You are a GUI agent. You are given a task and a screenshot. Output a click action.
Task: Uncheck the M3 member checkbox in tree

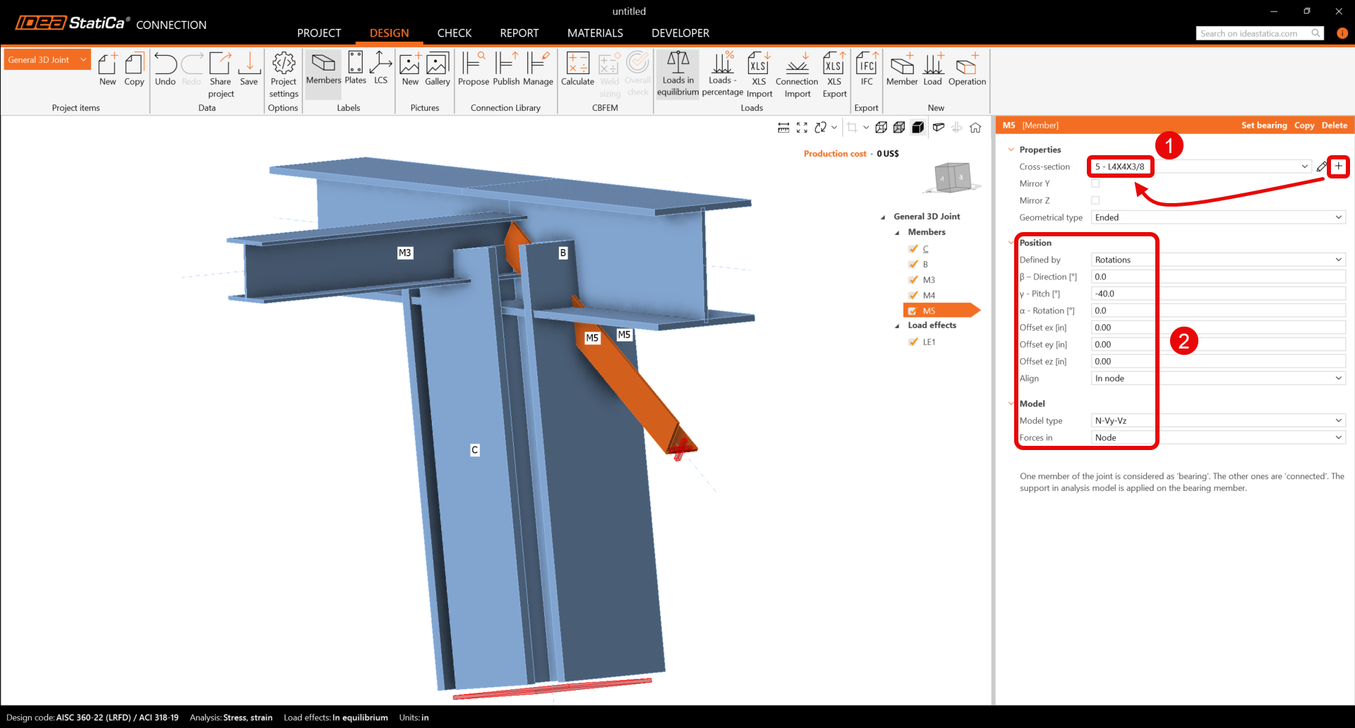coord(913,280)
